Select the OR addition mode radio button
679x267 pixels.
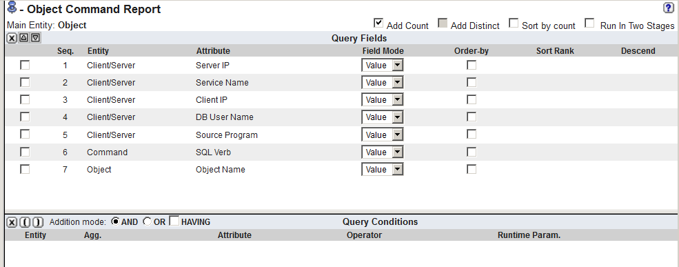tap(148, 221)
